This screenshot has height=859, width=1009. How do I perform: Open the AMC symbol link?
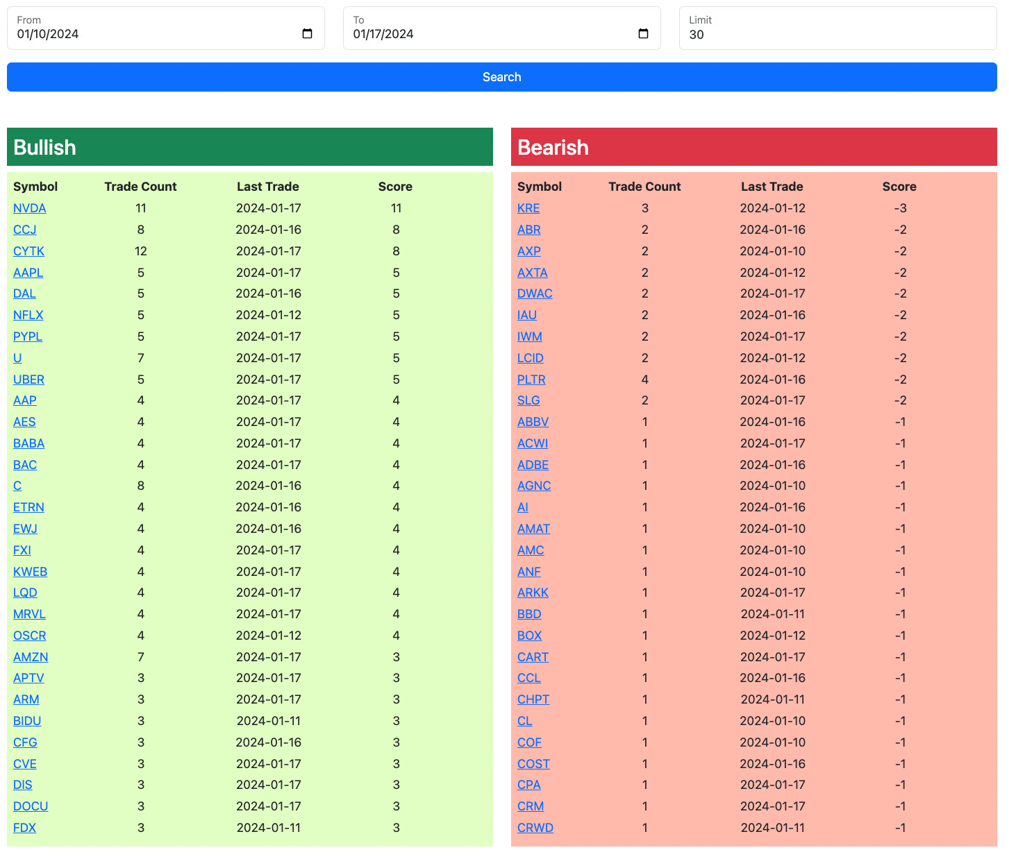[x=531, y=550]
